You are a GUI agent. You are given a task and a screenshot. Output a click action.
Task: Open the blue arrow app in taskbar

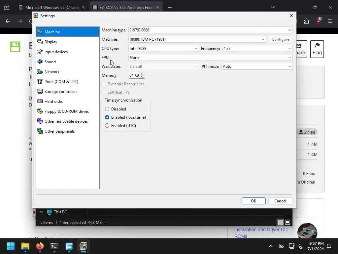[69, 246]
